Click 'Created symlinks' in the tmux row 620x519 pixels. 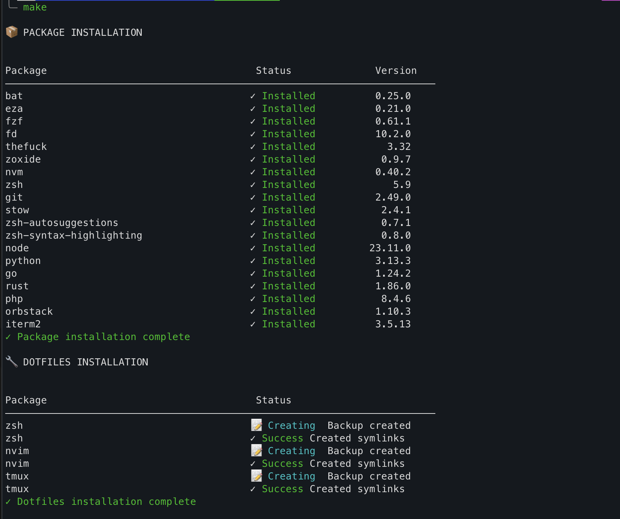click(357, 489)
